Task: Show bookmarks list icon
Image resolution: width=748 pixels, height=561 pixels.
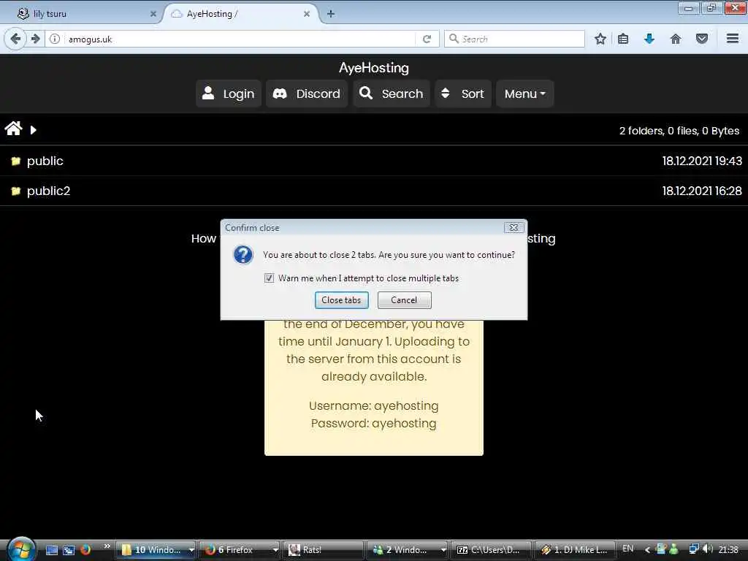Action: click(x=623, y=39)
